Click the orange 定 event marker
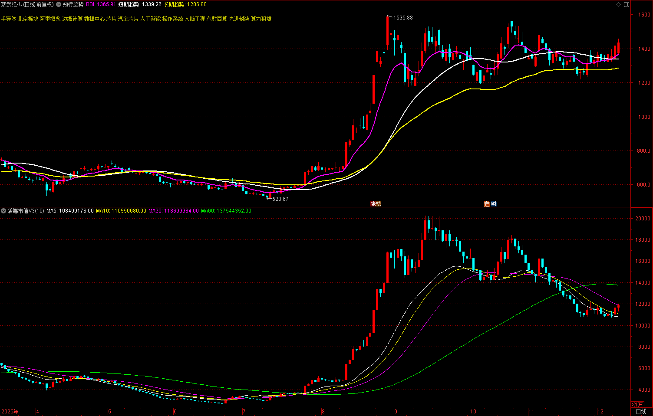The height and width of the screenshot is (416, 653). pos(487,203)
